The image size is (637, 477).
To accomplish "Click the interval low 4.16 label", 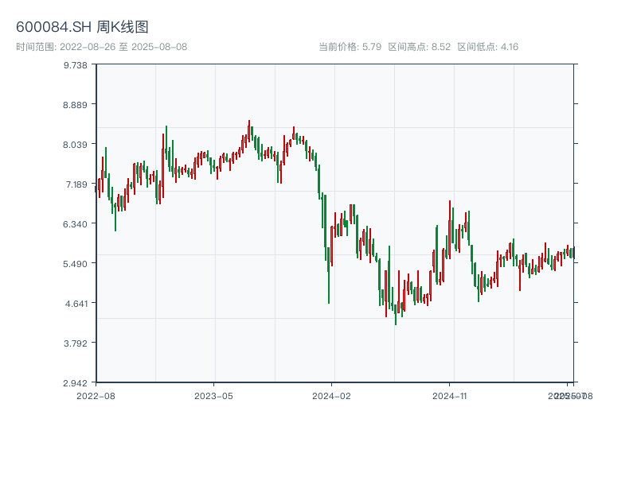I will [x=487, y=47].
